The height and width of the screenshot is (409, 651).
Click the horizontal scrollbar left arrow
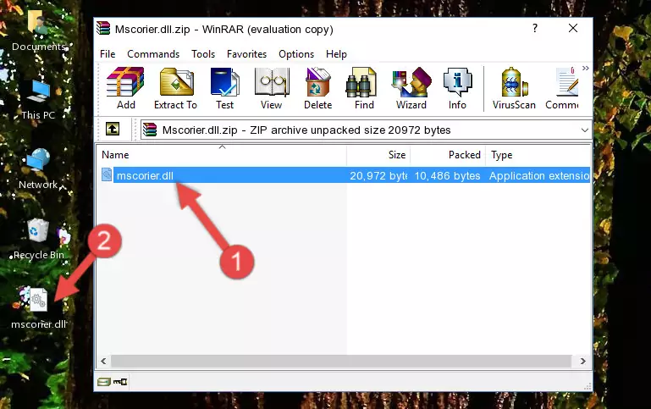[x=104, y=362]
